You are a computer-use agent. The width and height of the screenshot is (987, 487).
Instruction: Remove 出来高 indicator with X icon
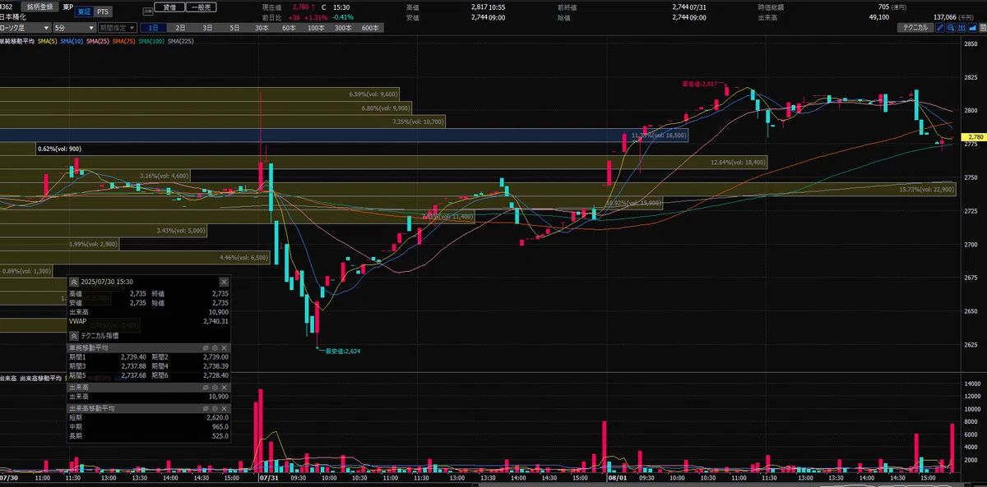point(224,387)
